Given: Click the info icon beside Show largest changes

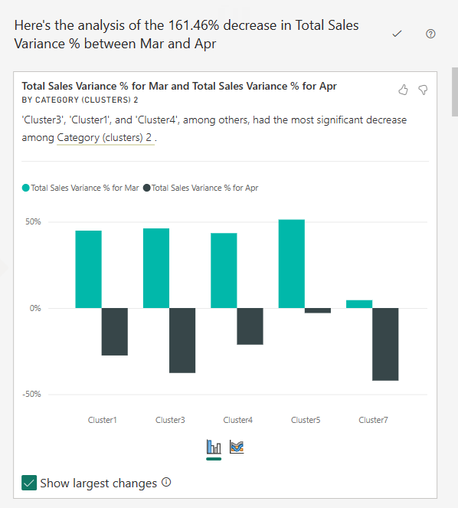Looking at the screenshot, I should point(166,483).
